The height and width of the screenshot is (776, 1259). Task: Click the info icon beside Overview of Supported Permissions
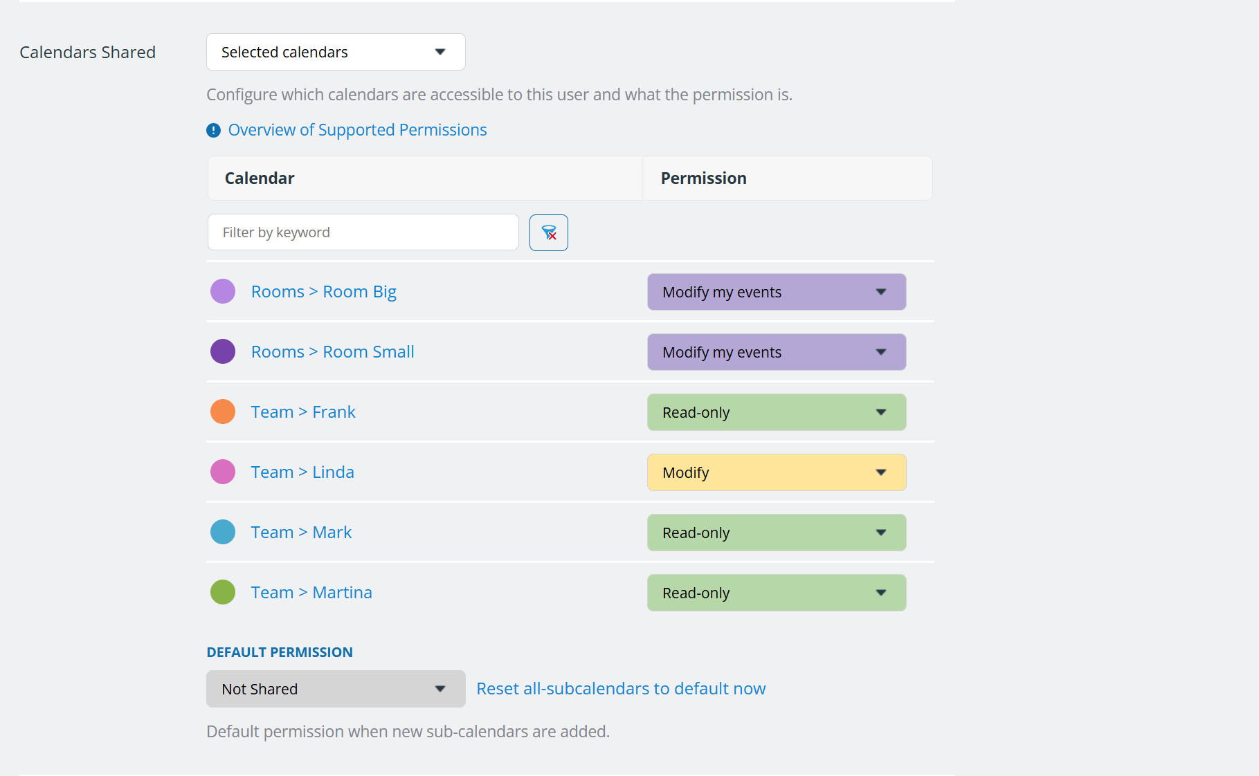pos(213,130)
